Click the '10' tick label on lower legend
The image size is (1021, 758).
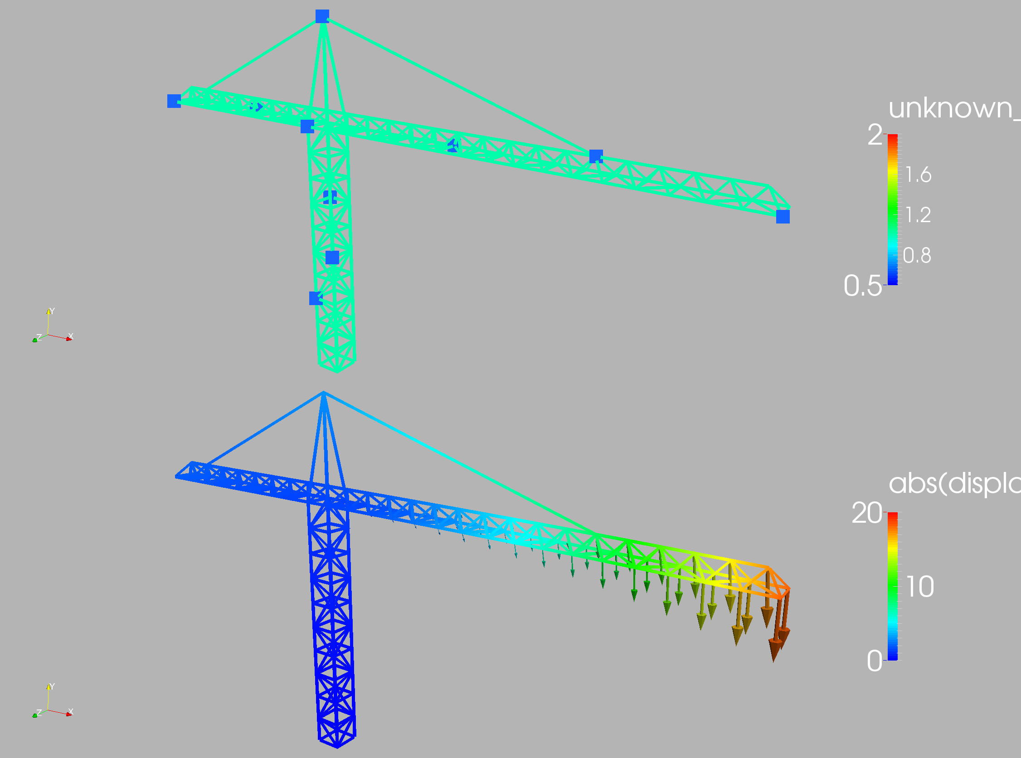920,587
